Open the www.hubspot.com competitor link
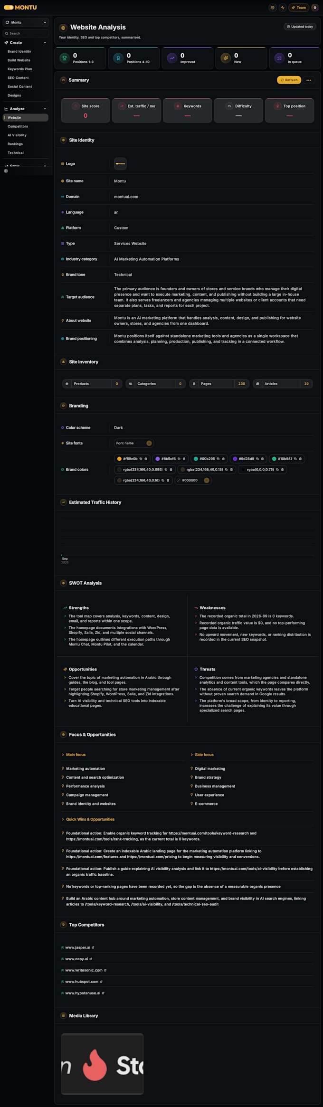 click(82, 982)
